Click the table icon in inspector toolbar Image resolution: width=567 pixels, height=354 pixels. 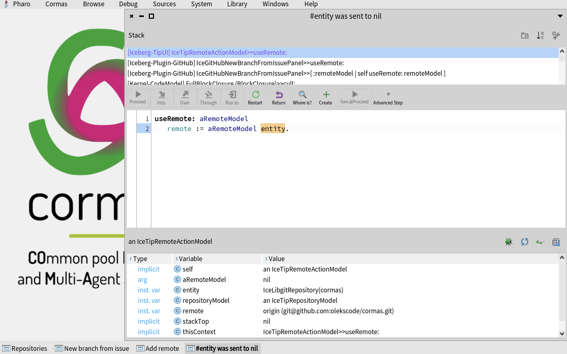(556, 242)
